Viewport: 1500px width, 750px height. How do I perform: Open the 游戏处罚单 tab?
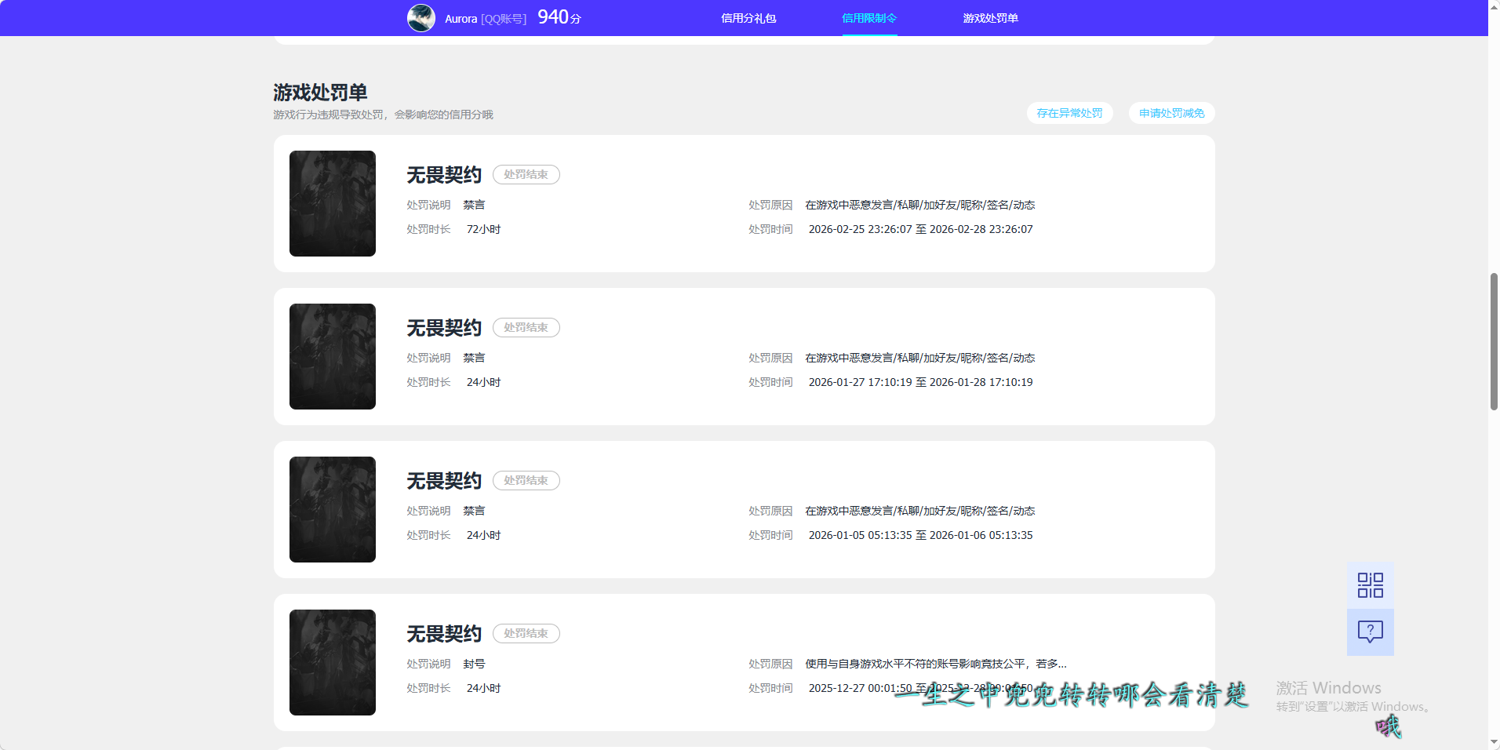click(991, 18)
